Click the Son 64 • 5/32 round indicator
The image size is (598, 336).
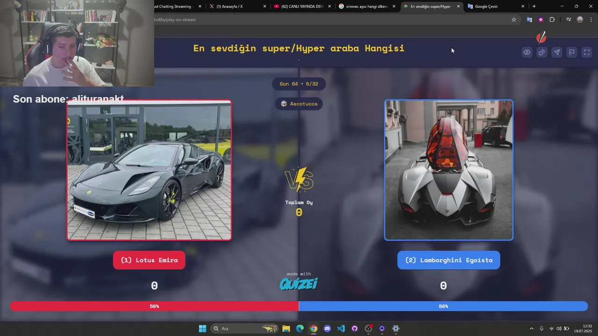coord(299,84)
